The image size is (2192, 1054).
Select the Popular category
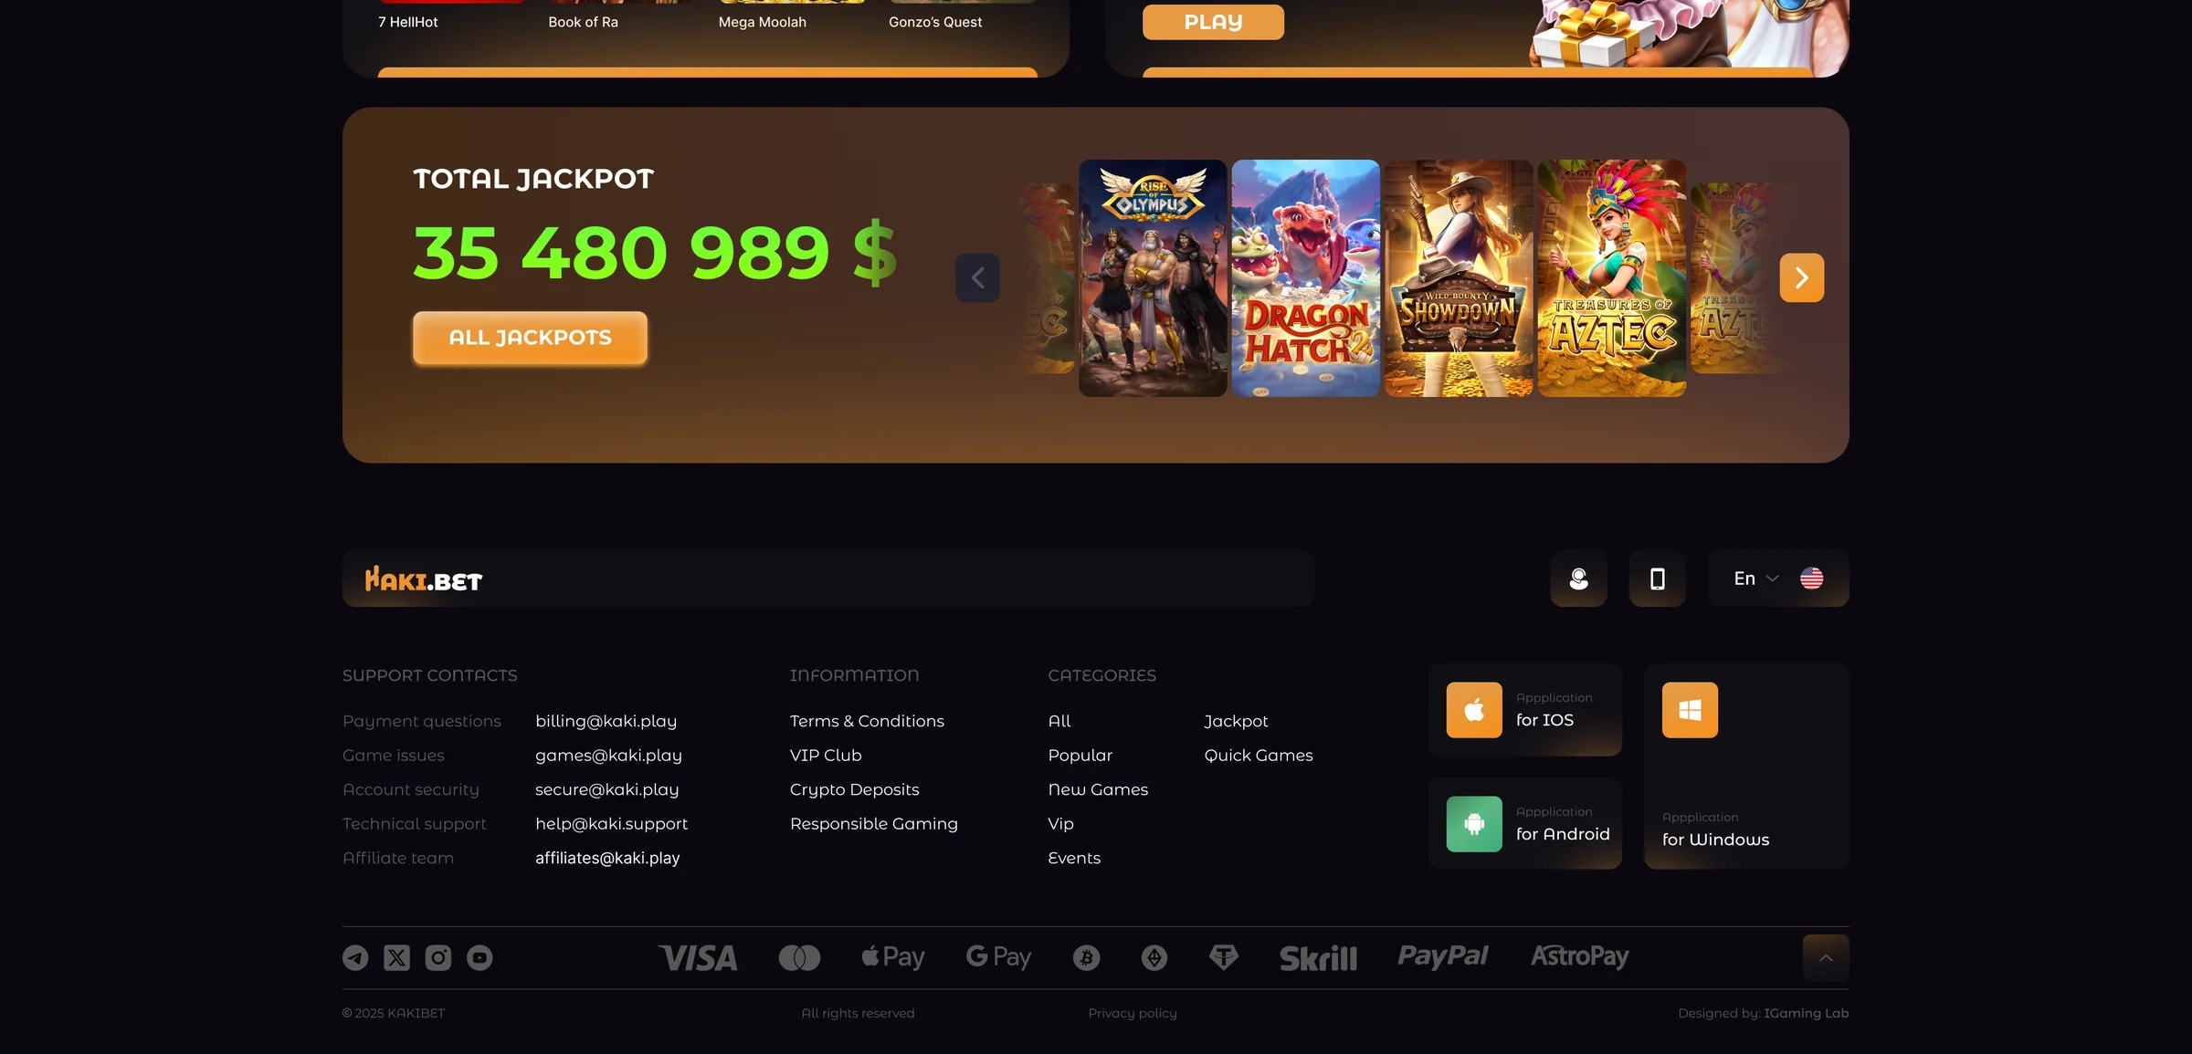click(1080, 755)
